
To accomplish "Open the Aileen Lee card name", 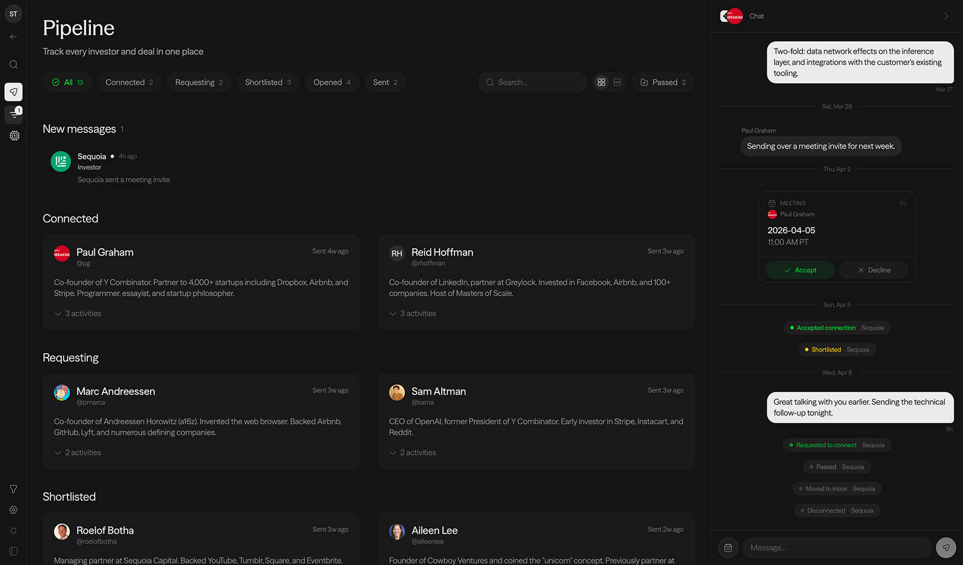I will (x=435, y=530).
